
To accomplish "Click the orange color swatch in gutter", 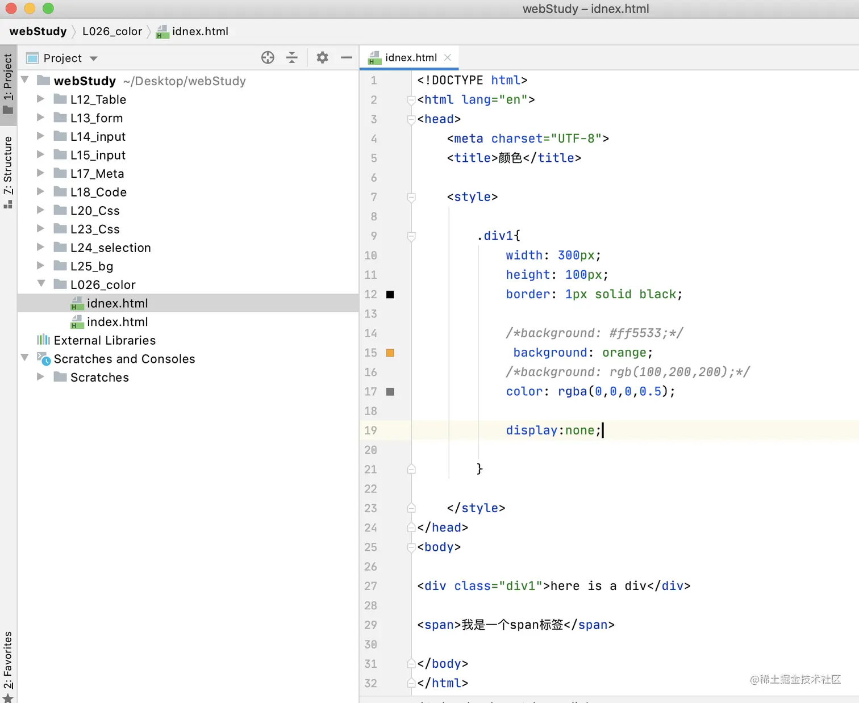I will pyautogui.click(x=390, y=353).
